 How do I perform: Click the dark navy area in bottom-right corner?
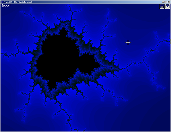point(160,124)
